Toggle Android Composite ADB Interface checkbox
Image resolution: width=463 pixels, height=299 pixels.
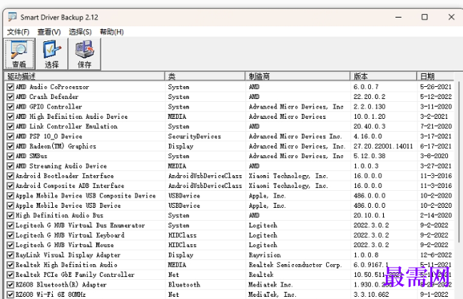tap(10, 186)
